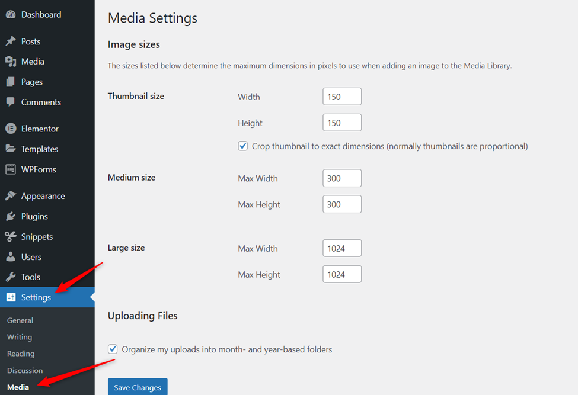Click the Elementor circle logo icon

click(11, 129)
